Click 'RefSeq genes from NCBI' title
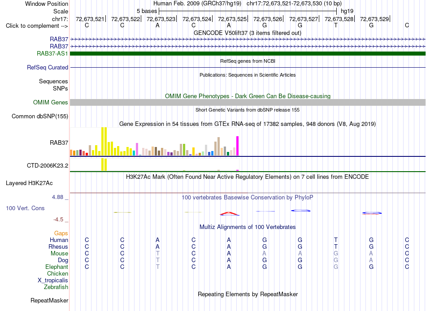Image resolution: width=426 pixels, height=311 pixels. coord(248,61)
